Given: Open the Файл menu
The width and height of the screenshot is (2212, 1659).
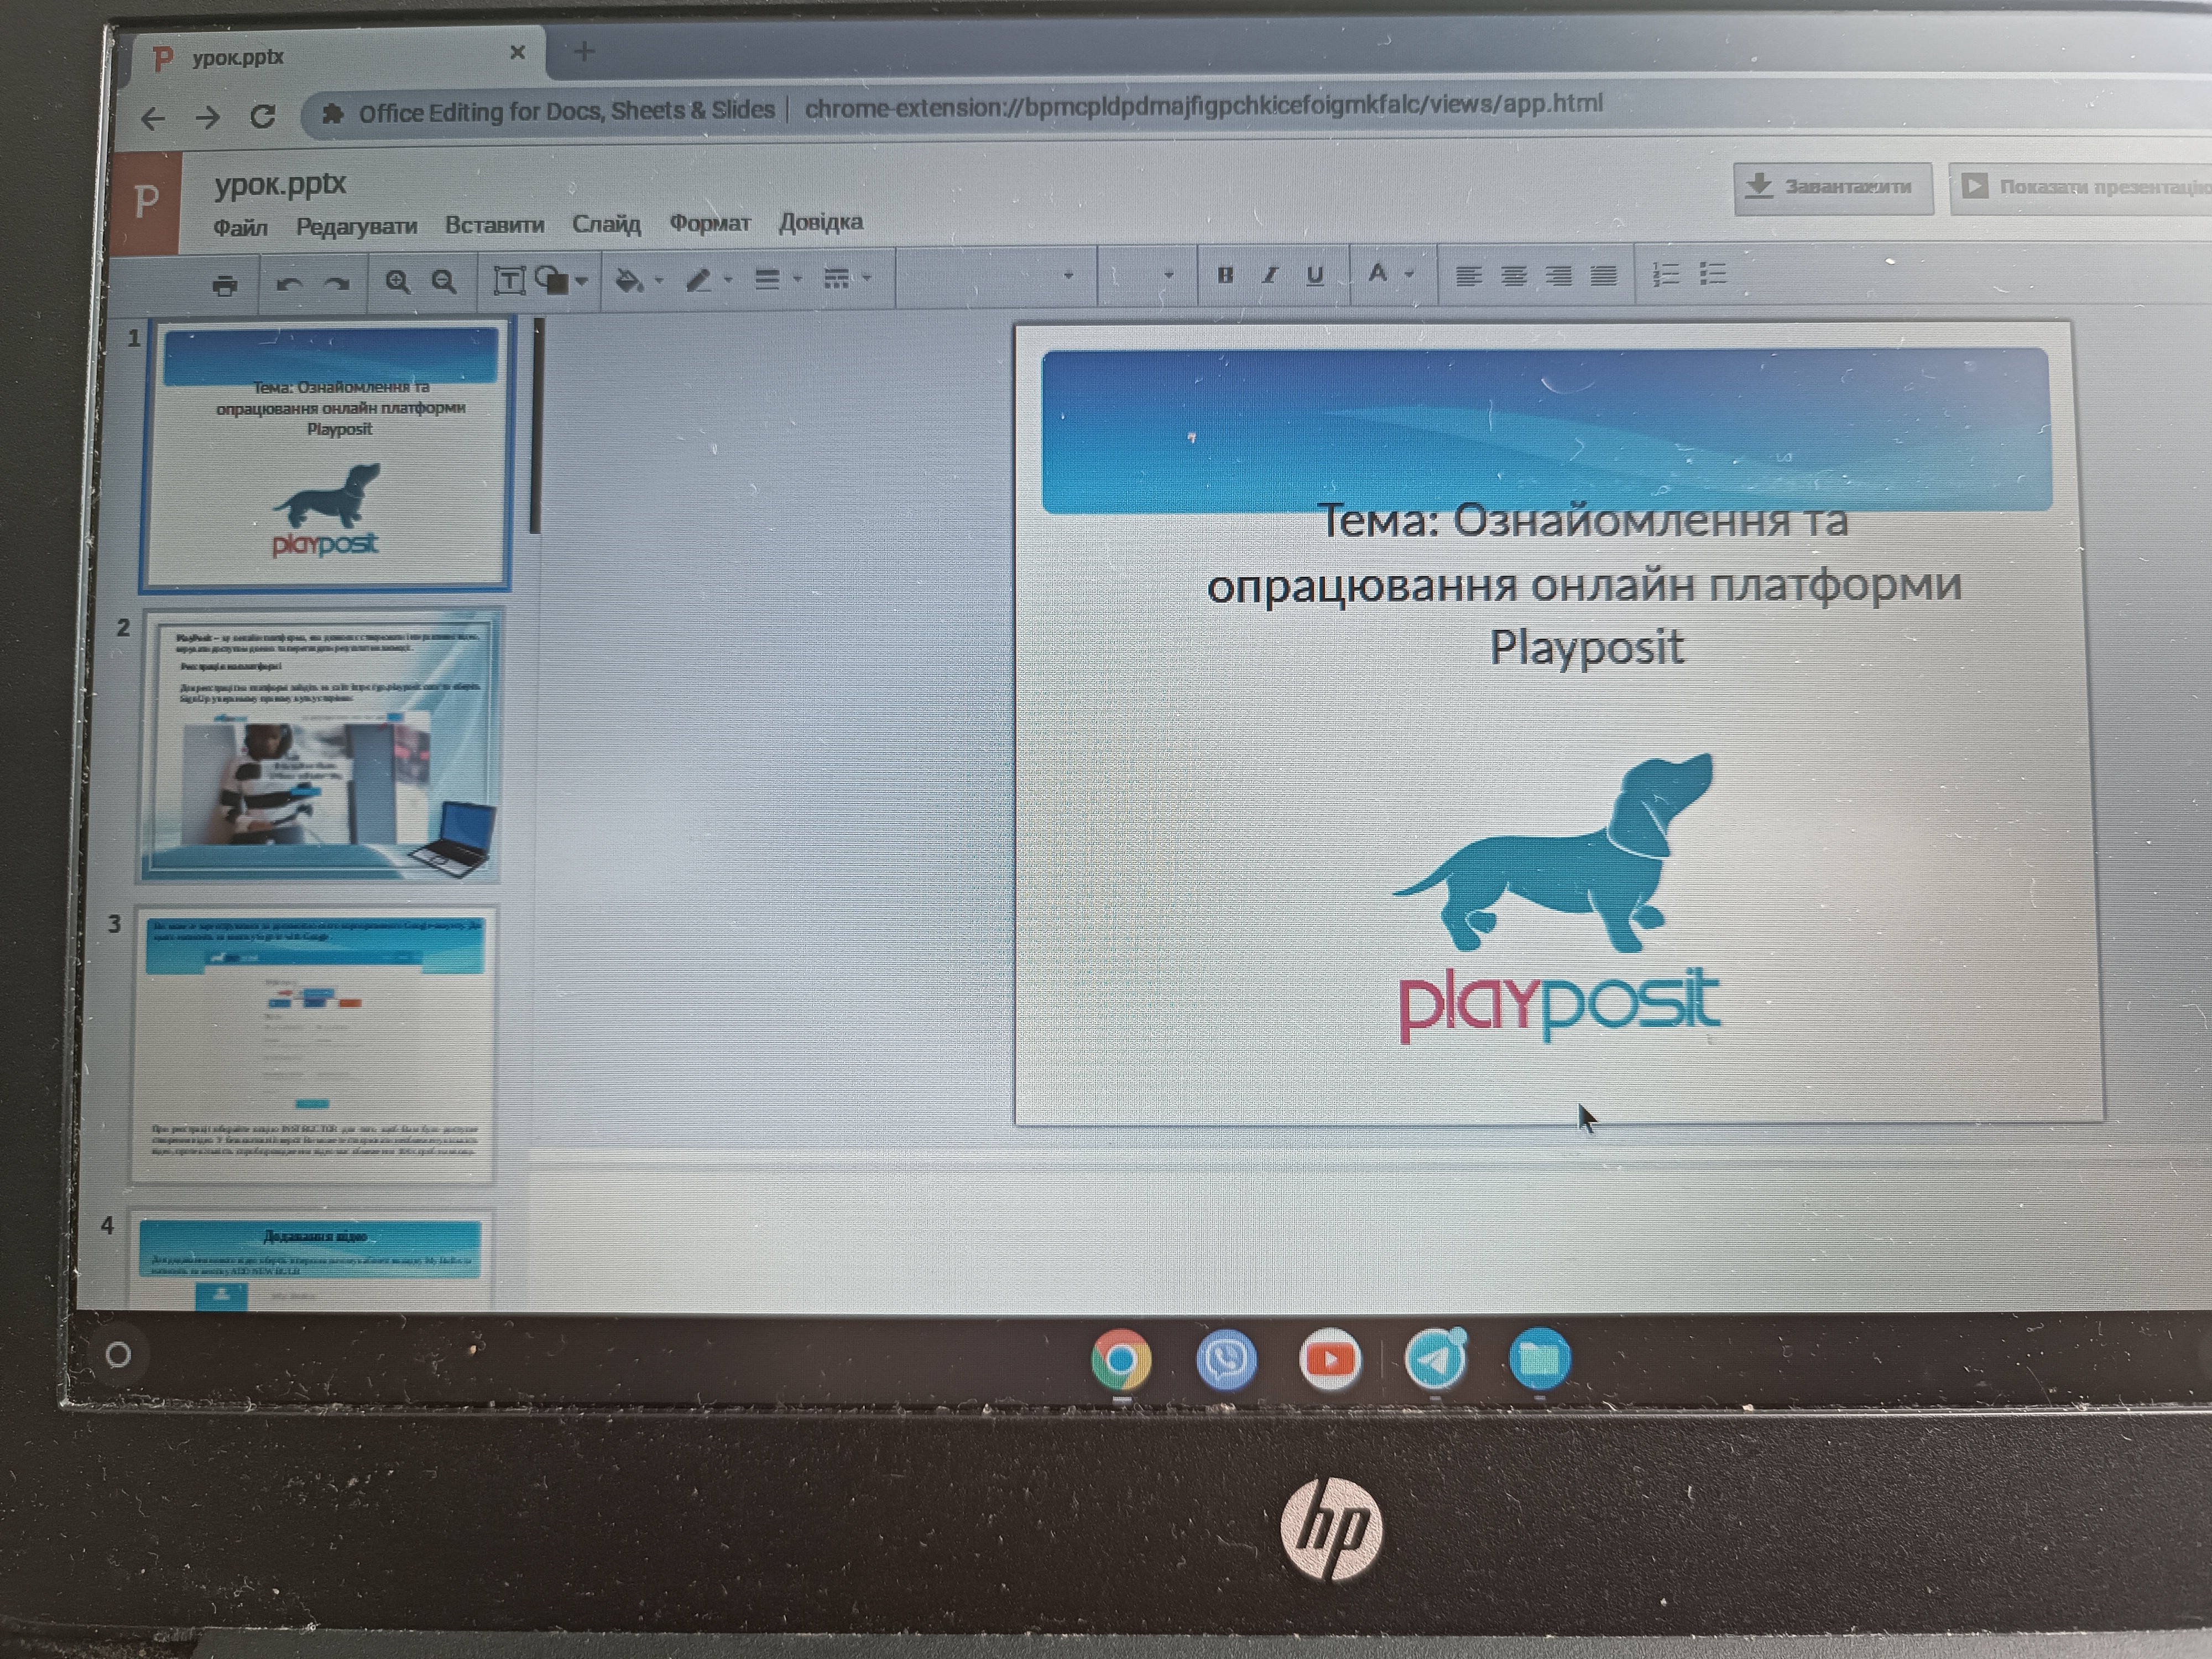Looking at the screenshot, I should (240, 228).
